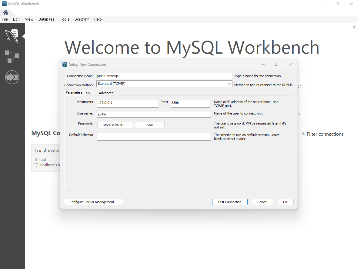Click the root user icon in connection tile
Screen dimensions: 357x269
click(37, 159)
